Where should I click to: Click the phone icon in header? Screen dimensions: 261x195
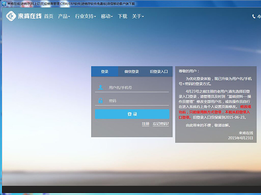[254, 17]
